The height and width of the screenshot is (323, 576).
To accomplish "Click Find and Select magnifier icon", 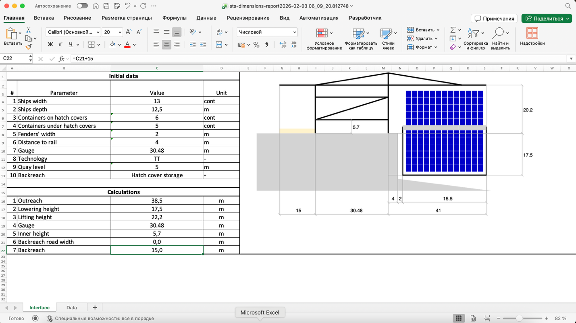I will coord(499,33).
